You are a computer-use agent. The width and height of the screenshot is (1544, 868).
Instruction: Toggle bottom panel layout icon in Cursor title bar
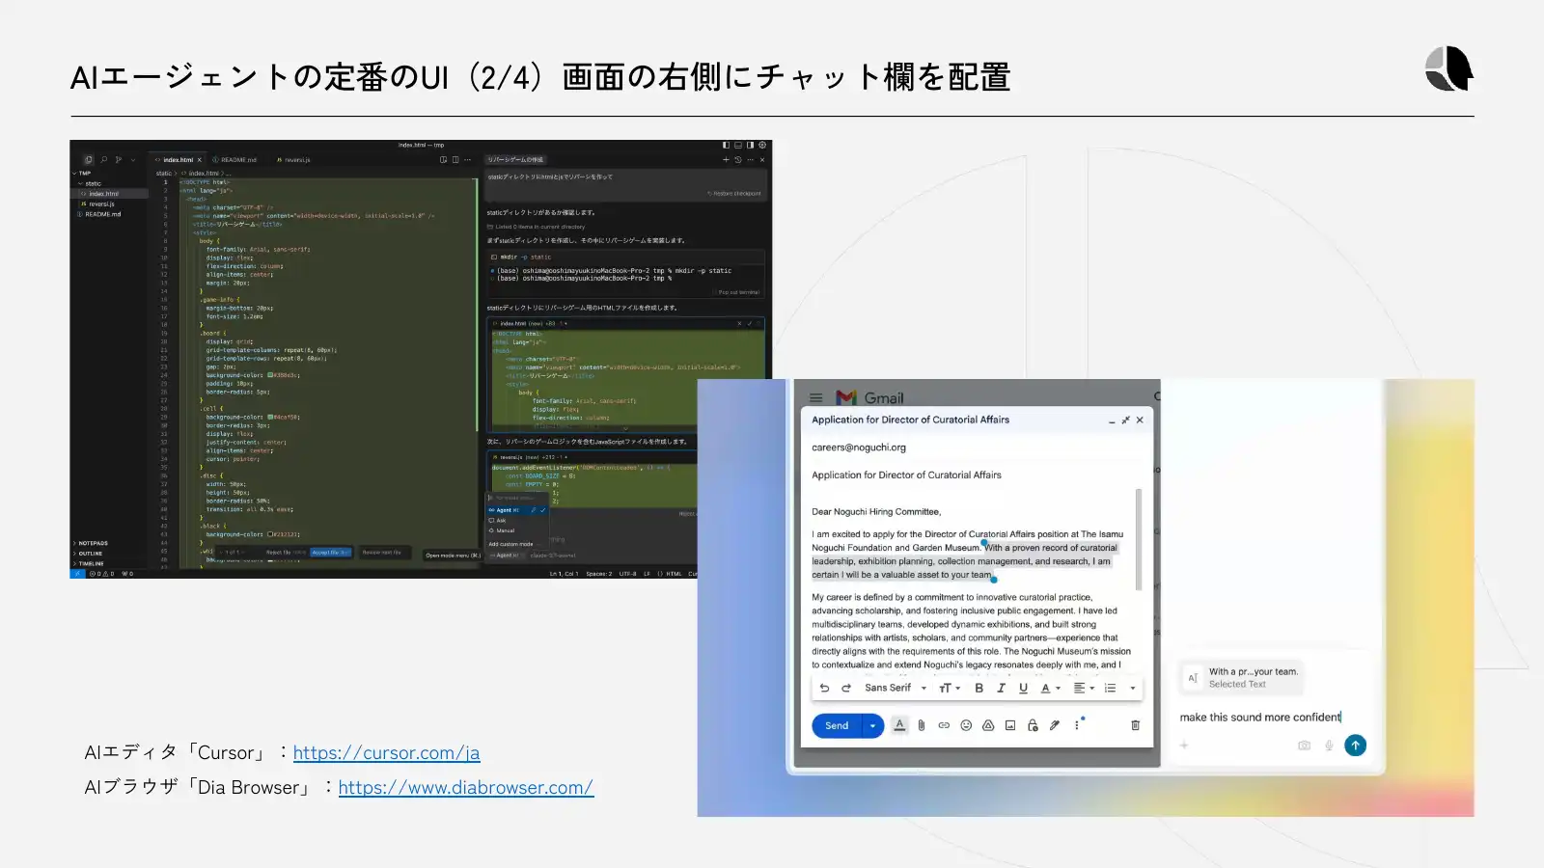pos(738,146)
